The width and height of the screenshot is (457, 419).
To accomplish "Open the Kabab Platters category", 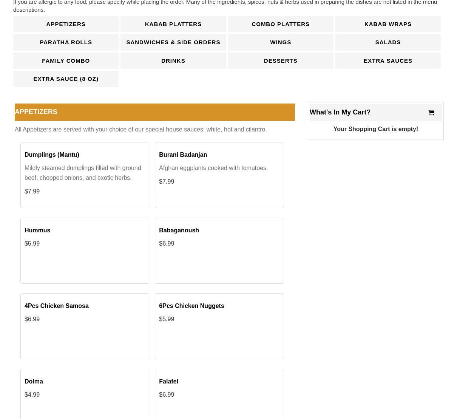I will pos(173,24).
